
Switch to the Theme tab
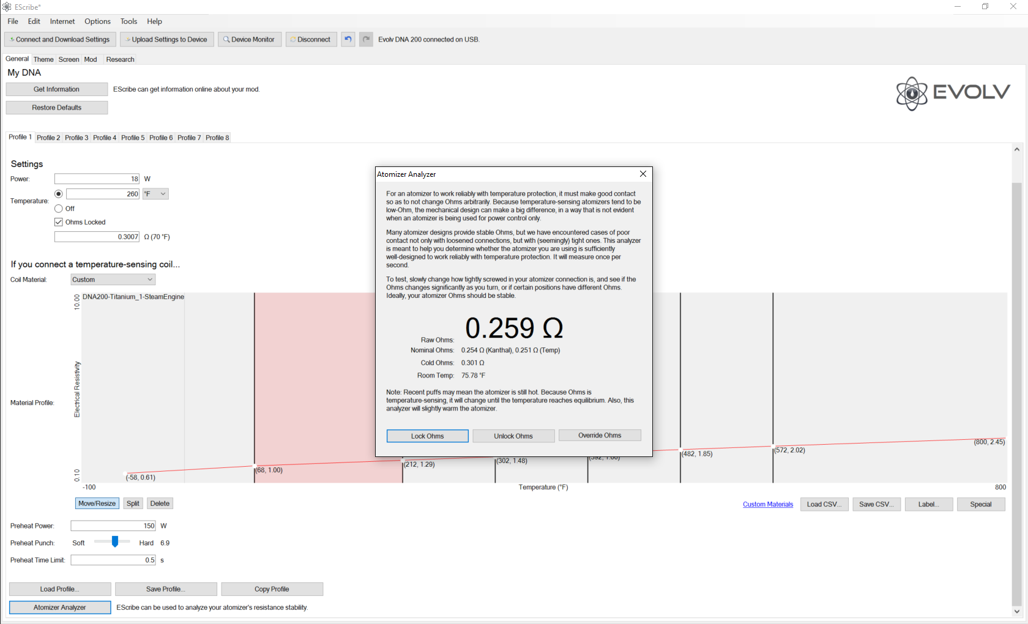point(43,59)
